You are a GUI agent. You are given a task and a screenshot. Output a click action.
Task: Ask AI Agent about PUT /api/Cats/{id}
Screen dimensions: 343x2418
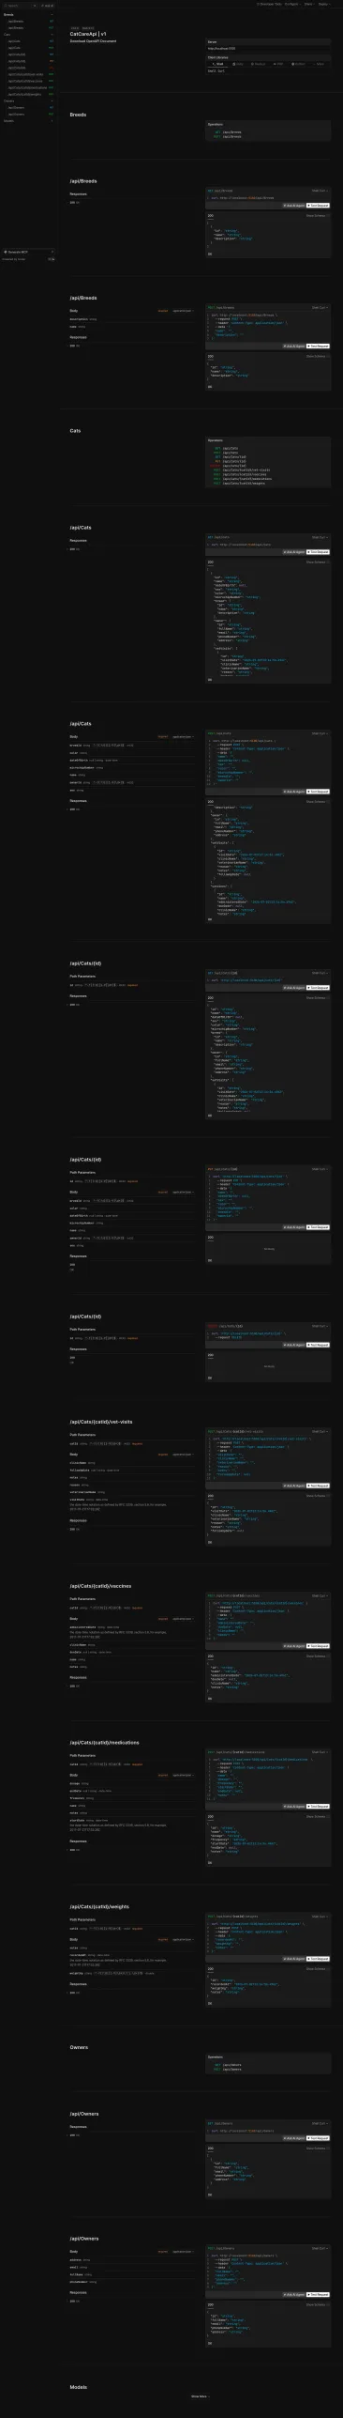tap(293, 1227)
